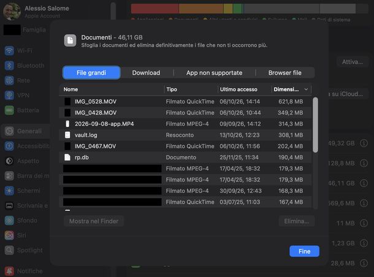This screenshot has height=277, width=374.
Task: Open Barra dei menu settings in the sidebar
Action: (27, 176)
